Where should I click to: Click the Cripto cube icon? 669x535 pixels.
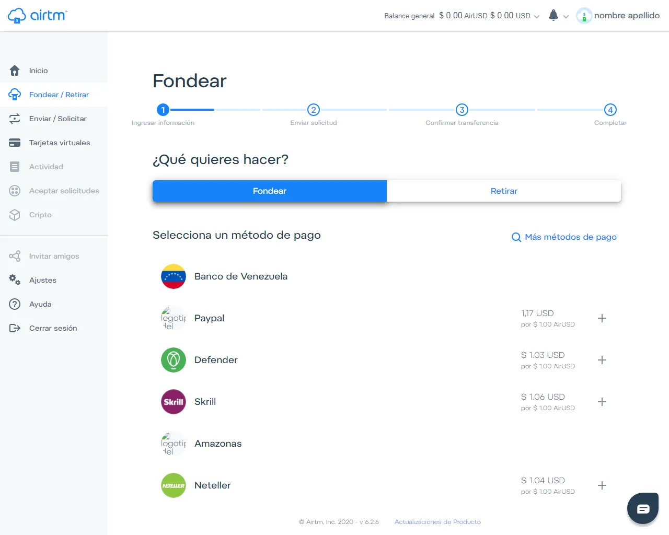[x=15, y=215]
